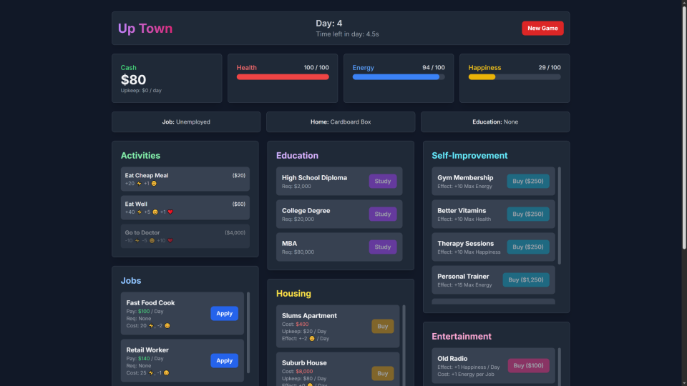Hire the Personal Trainer for $1,250

[526, 280]
